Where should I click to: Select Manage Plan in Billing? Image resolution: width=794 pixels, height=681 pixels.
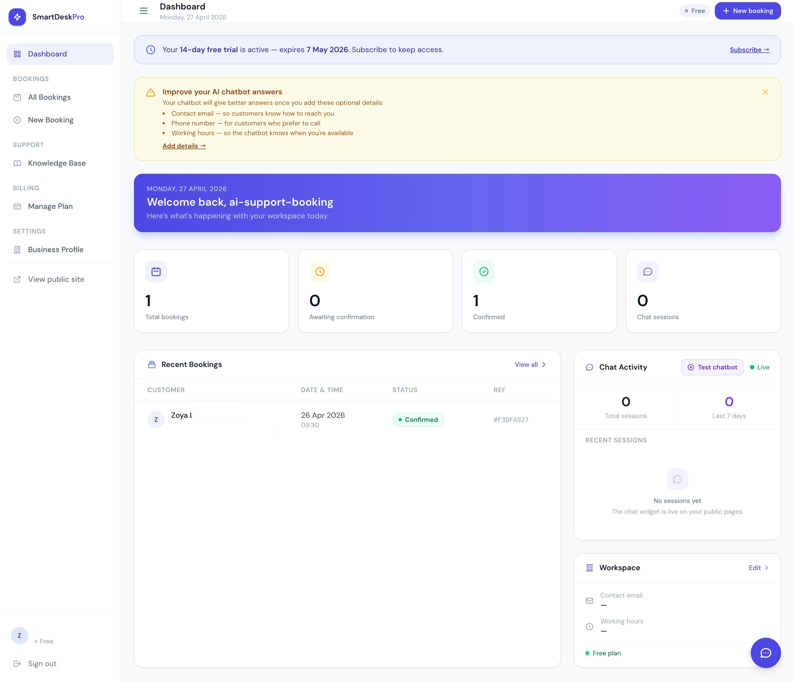pos(50,206)
